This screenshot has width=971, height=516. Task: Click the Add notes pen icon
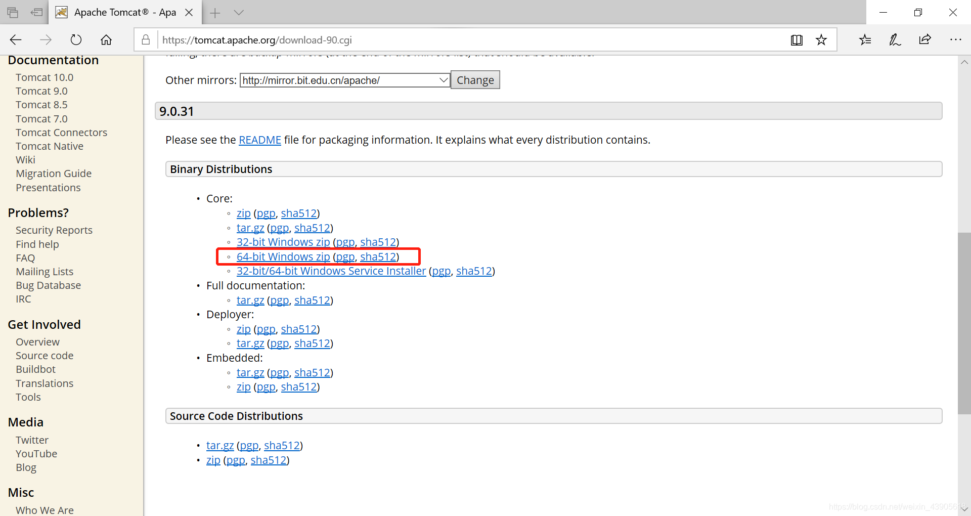tap(895, 40)
